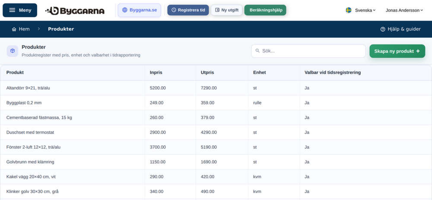Click the 249.00 inpris value

(x=157, y=103)
